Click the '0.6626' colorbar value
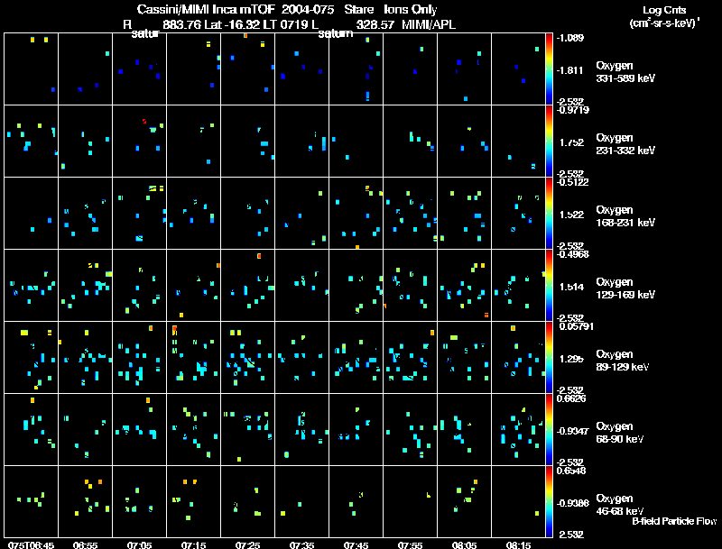Image resolution: width=722 pixels, height=549 pixels. (x=571, y=398)
